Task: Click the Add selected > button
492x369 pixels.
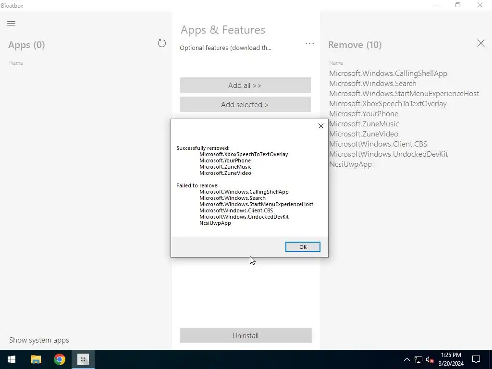Action: (245, 104)
